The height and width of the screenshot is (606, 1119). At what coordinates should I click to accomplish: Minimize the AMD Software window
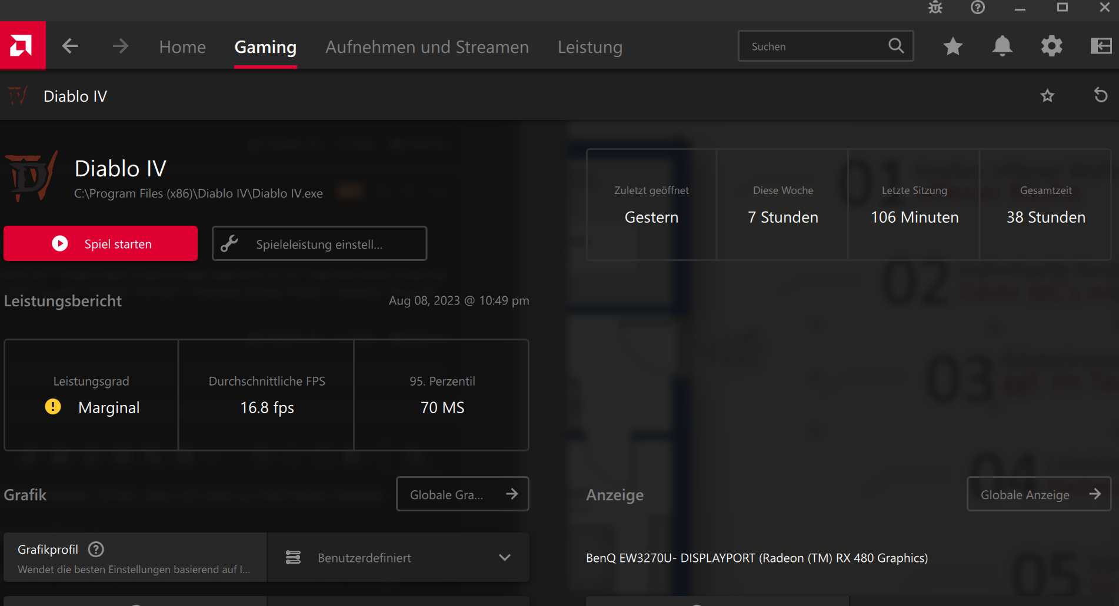1020,8
